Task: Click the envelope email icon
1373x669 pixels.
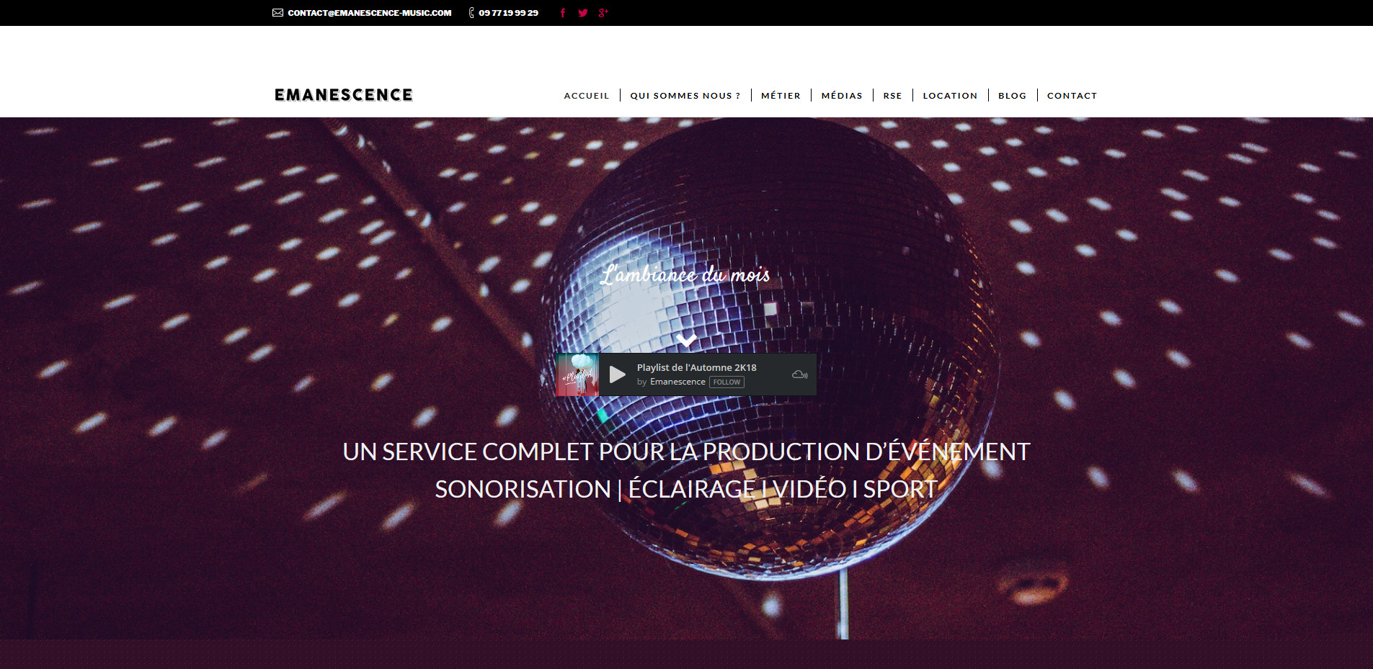Action: coord(277,13)
